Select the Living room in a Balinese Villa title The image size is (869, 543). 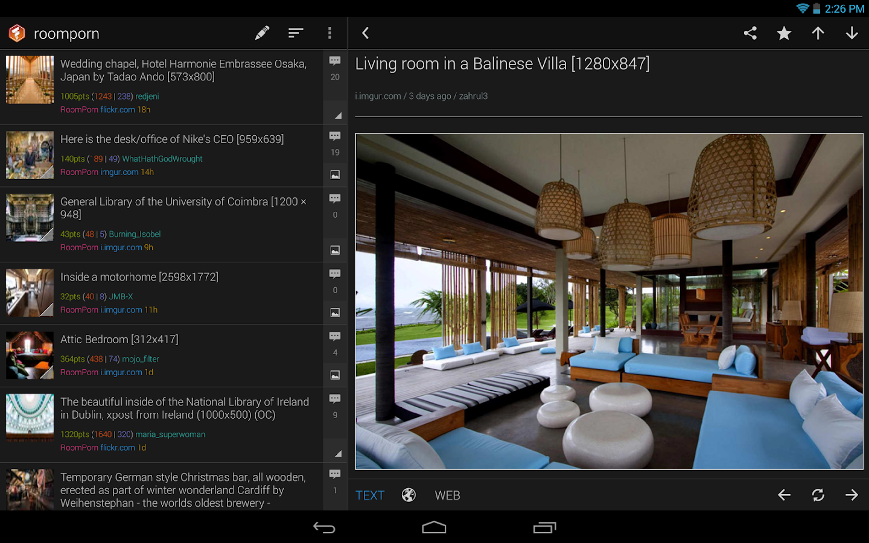tap(502, 64)
